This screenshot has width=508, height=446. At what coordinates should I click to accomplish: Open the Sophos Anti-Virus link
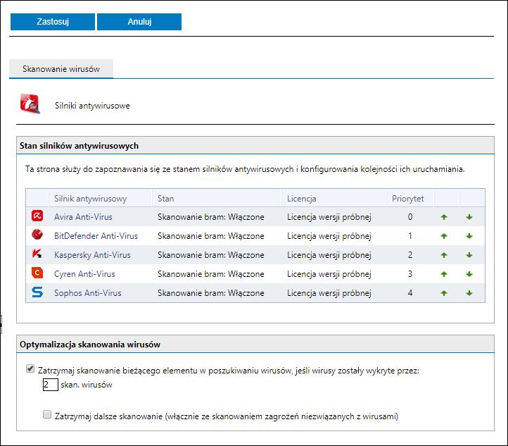tap(88, 293)
